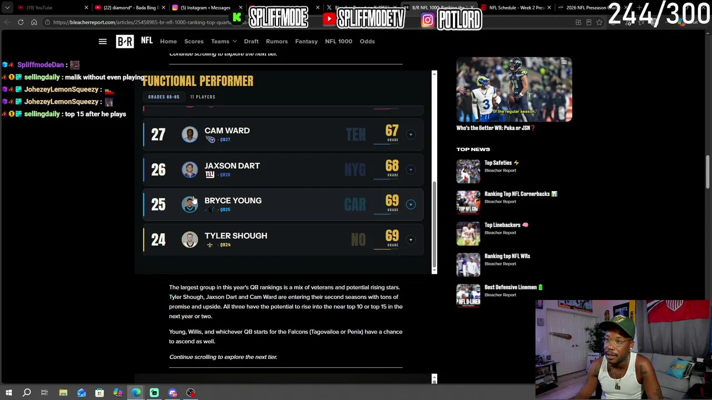Go to browser home via house icon

tap(34, 22)
